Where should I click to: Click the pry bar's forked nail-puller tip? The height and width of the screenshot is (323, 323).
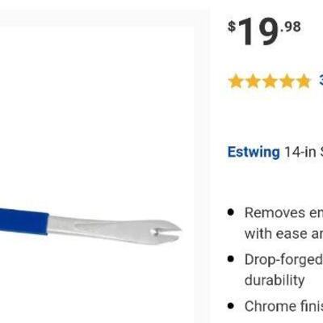click(166, 231)
